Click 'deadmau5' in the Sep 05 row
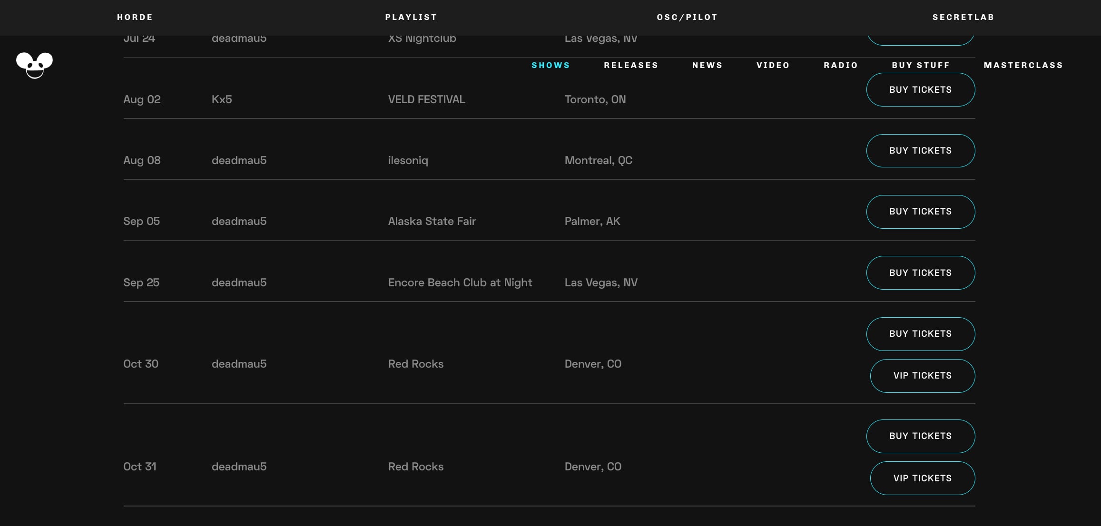This screenshot has width=1101, height=526. tap(239, 221)
